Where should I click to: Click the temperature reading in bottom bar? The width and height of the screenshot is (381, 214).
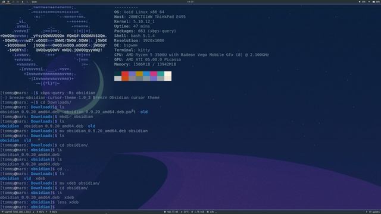click(x=185, y=212)
